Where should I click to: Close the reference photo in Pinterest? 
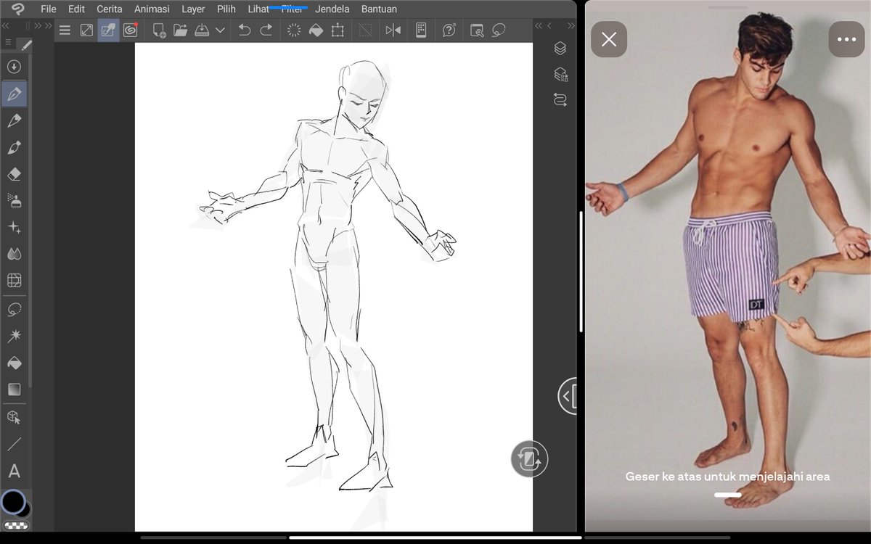pos(609,39)
